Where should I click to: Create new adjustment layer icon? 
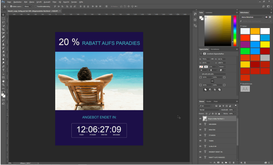tap(222, 163)
